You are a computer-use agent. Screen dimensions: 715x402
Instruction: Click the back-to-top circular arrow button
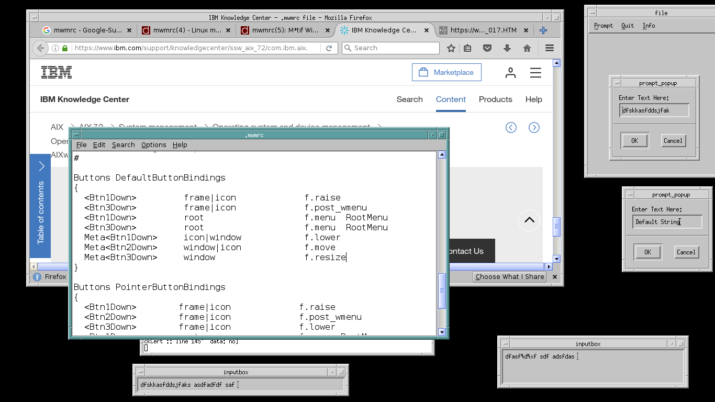[x=529, y=220]
